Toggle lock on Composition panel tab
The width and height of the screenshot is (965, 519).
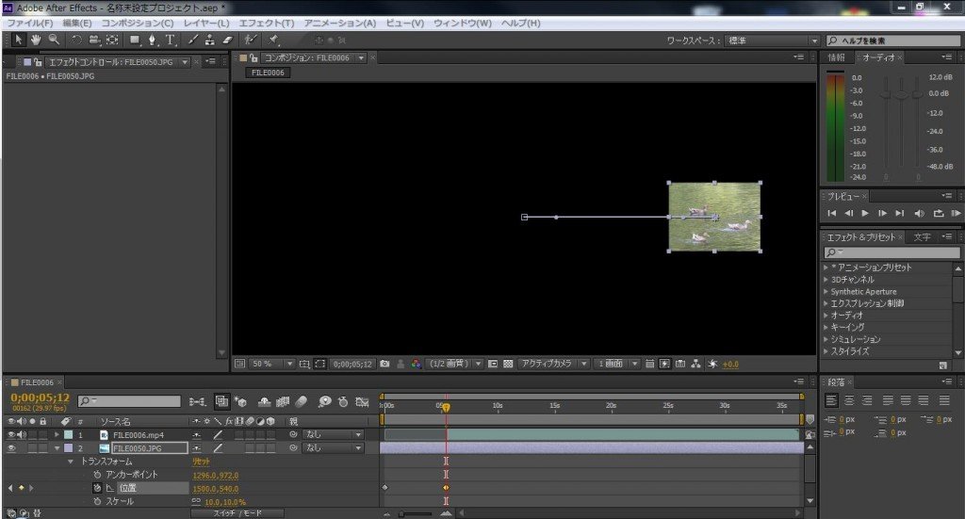254,57
